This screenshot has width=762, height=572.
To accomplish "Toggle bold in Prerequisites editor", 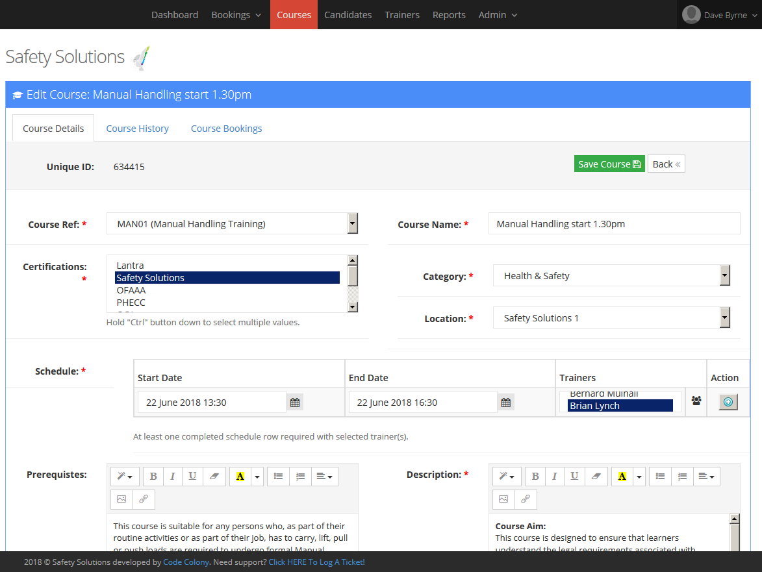I will 153,477.
